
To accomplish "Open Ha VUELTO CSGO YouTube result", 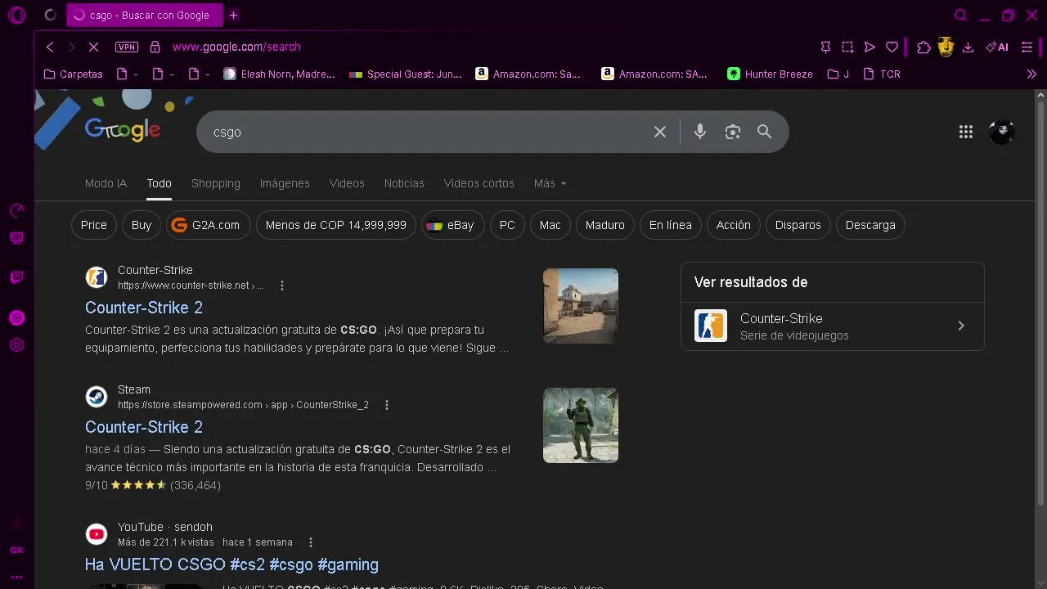I will point(231,564).
